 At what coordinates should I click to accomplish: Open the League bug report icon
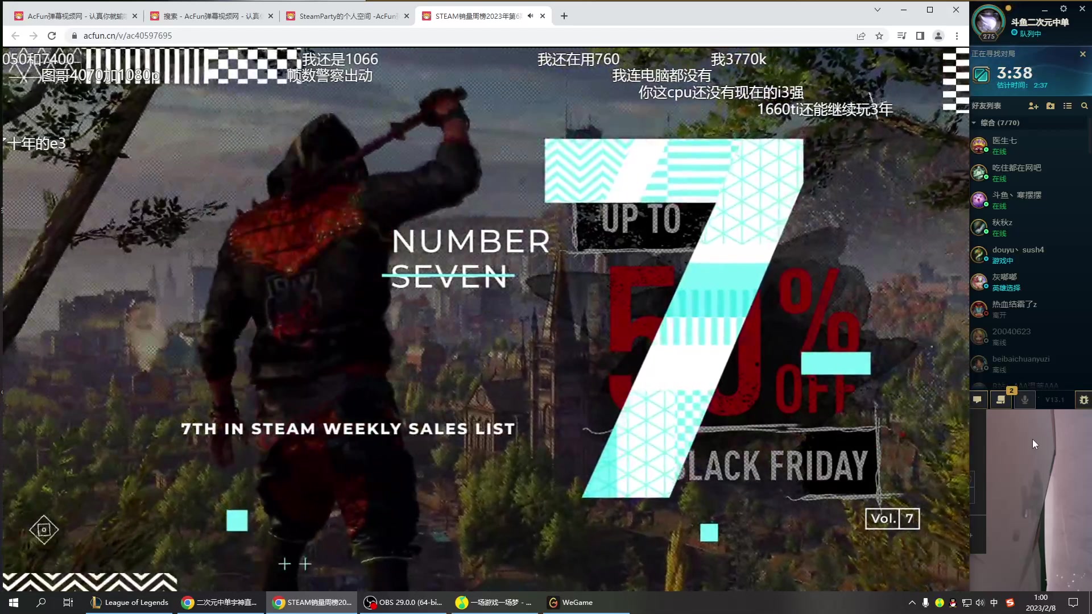(1084, 400)
